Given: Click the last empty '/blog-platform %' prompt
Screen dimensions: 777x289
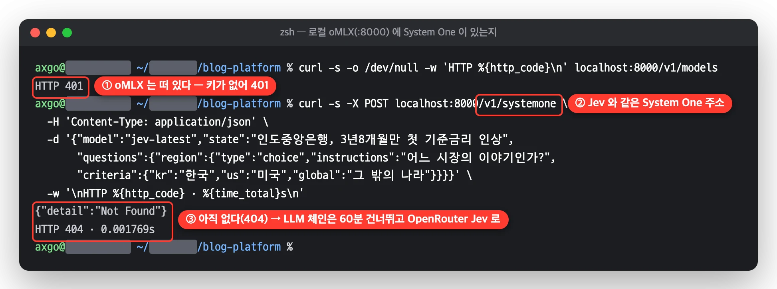Looking at the screenshot, I should pos(245,247).
